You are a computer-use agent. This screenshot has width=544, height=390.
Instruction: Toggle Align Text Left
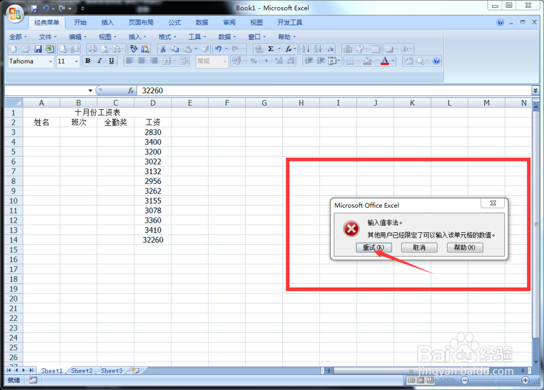click(129, 61)
